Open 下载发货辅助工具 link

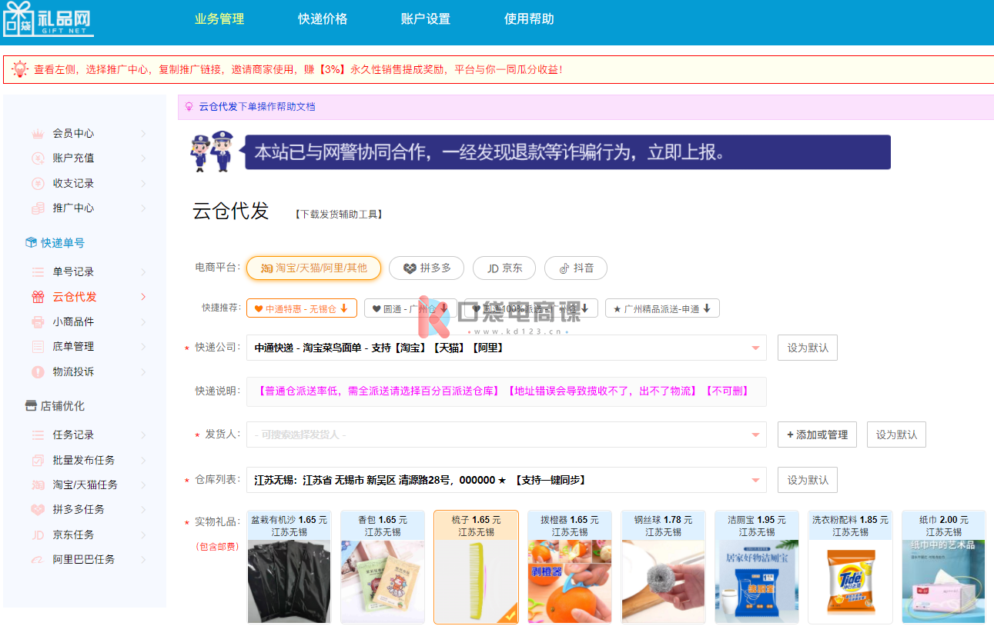click(x=339, y=215)
